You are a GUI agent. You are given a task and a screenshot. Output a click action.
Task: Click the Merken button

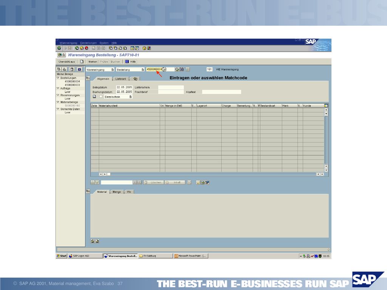click(x=93, y=62)
